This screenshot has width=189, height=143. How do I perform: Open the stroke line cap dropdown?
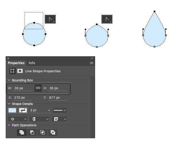(x=39, y=119)
